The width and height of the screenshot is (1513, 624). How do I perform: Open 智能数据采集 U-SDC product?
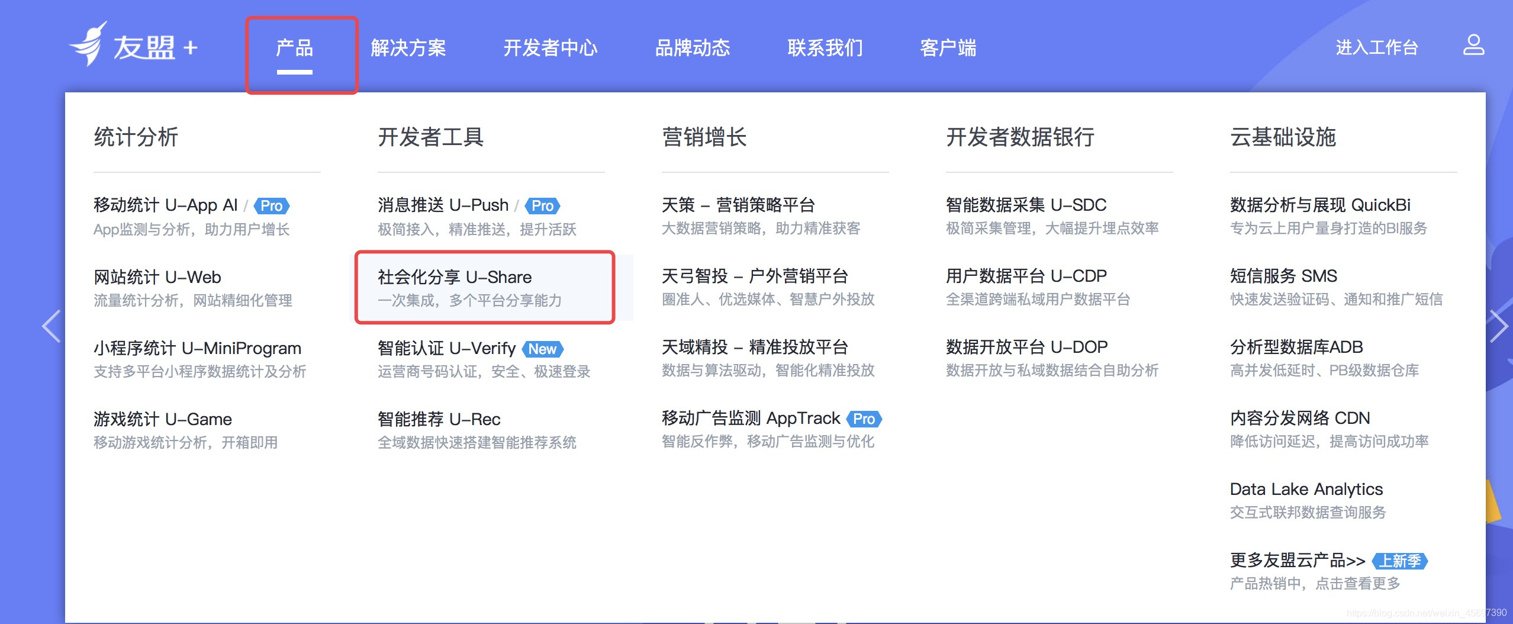click(1026, 205)
